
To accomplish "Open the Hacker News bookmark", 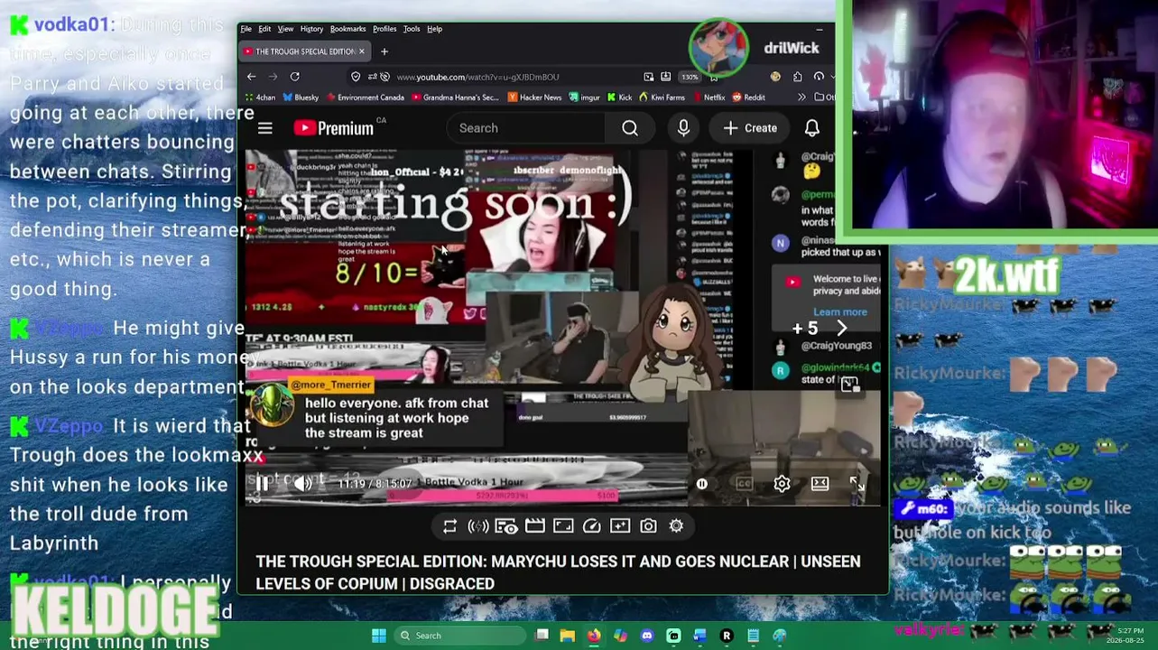I will [x=534, y=97].
